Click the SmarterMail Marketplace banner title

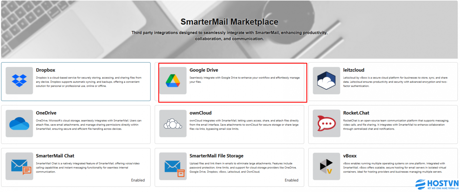click(x=229, y=22)
